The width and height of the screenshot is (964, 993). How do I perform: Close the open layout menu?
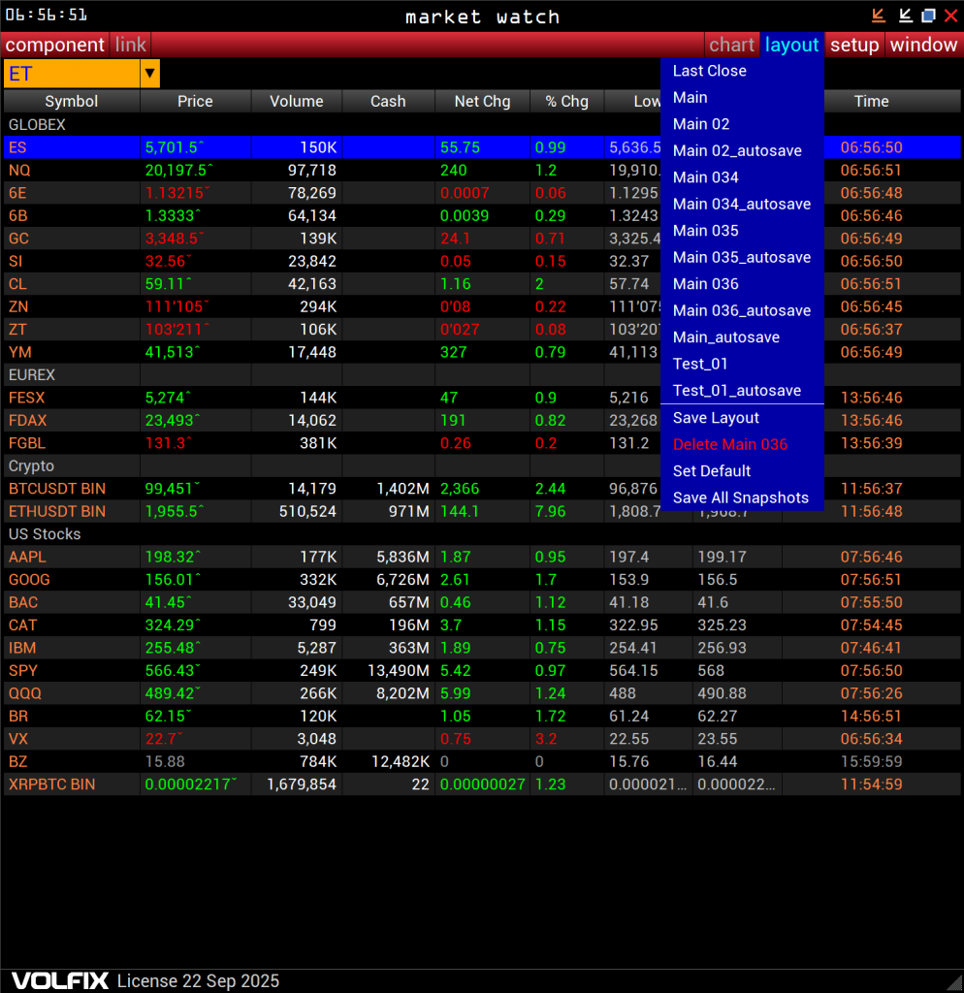791,45
